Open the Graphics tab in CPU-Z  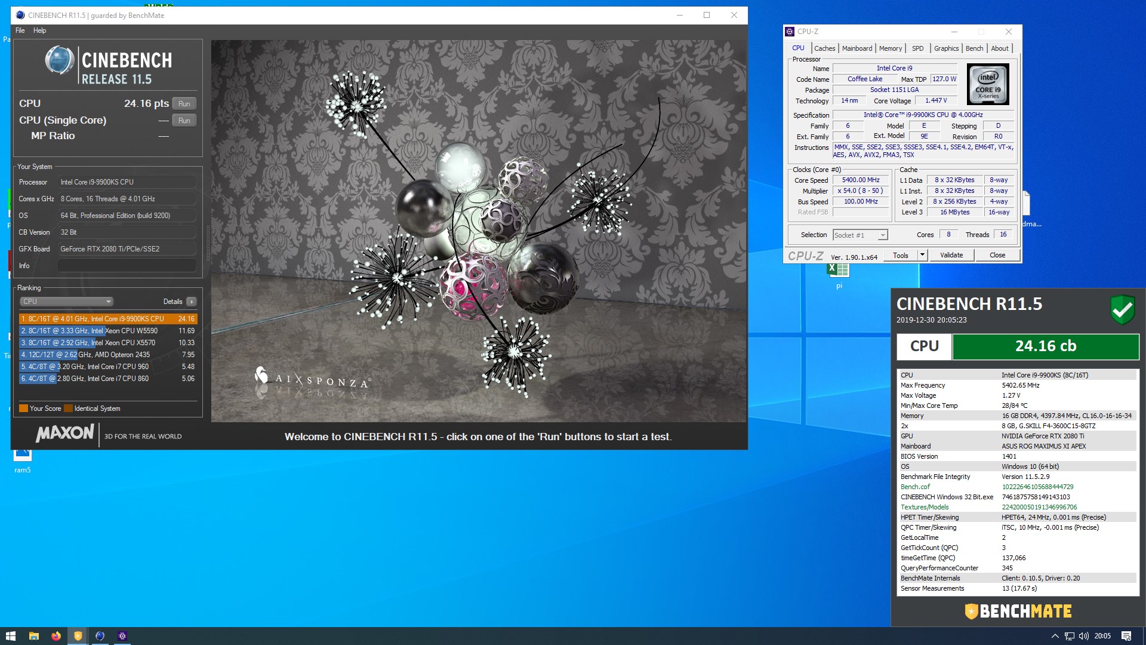946,48
